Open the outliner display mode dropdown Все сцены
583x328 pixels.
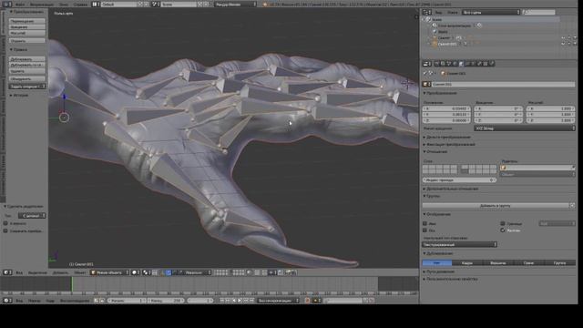point(491,12)
